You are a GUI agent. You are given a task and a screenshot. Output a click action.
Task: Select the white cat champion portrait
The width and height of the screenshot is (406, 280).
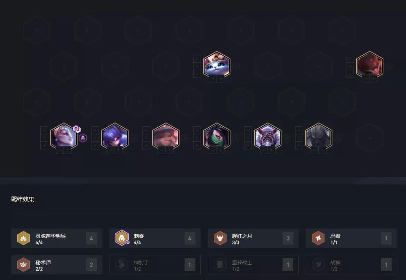point(217,64)
